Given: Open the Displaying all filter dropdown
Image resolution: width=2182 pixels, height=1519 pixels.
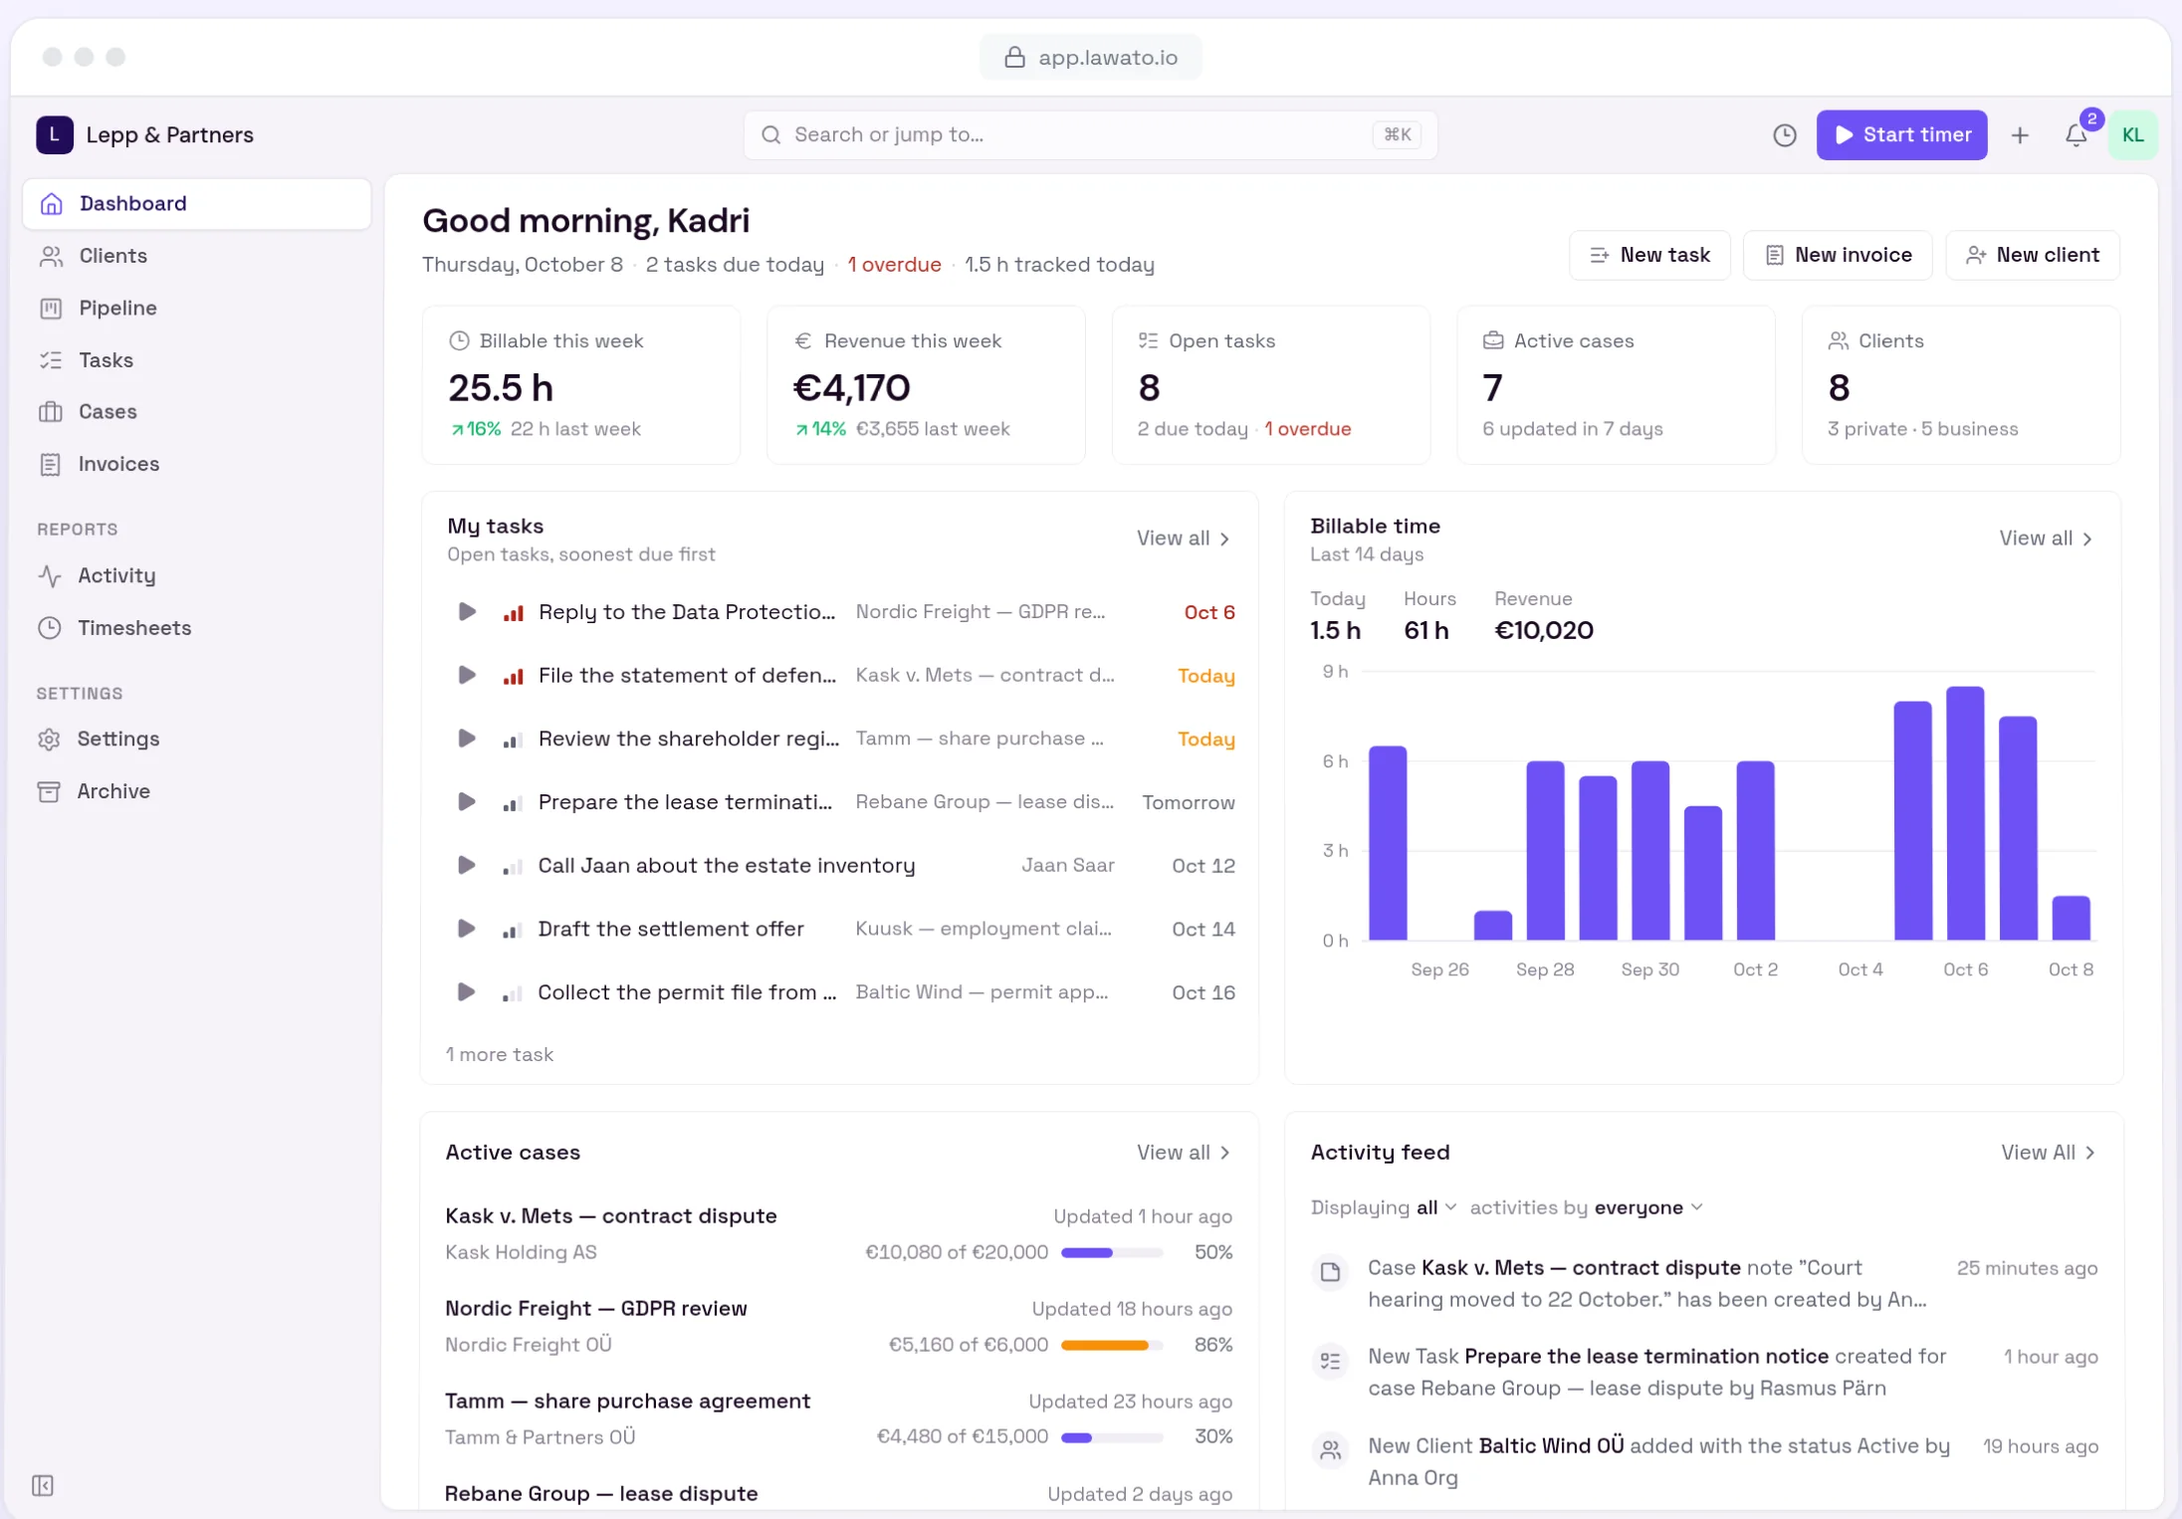Looking at the screenshot, I should tap(1436, 1207).
